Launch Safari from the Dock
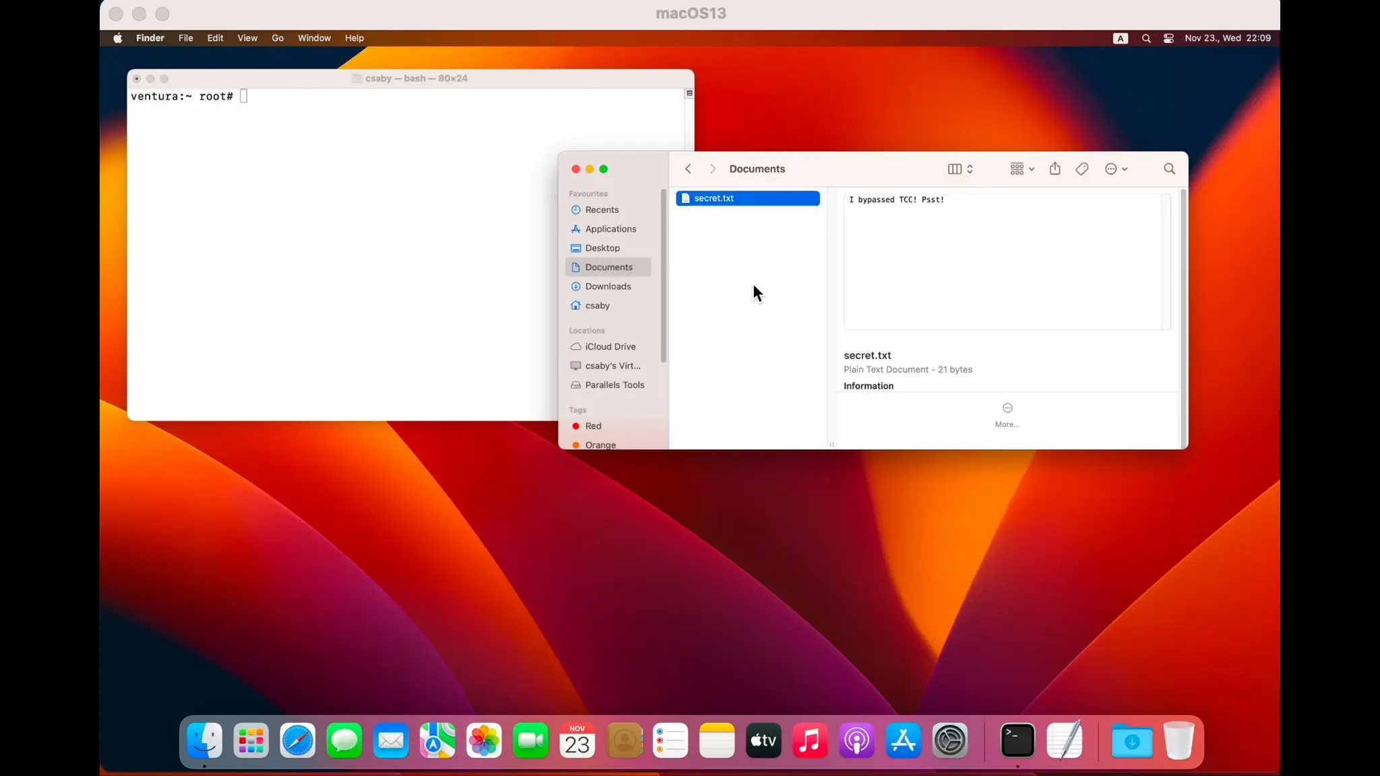 point(298,741)
